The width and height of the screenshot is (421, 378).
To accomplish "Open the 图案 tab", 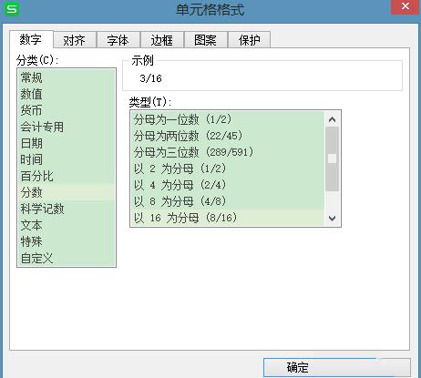I will point(206,40).
